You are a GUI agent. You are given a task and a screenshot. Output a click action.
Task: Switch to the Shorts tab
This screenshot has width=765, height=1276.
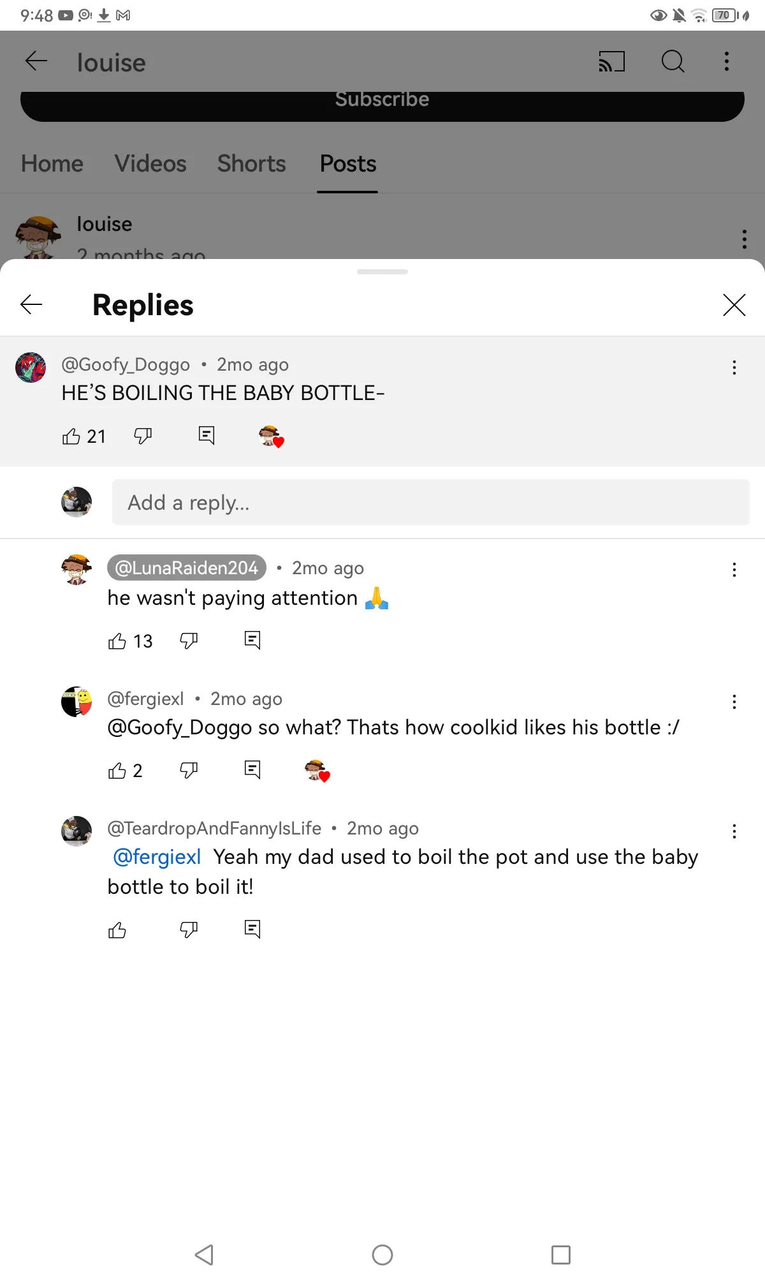251,164
